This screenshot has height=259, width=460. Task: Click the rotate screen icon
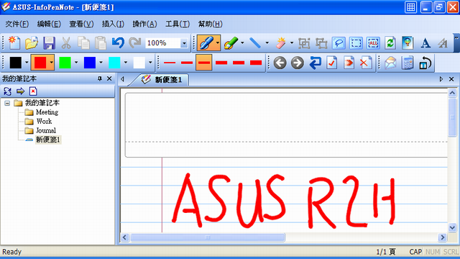coord(425,63)
